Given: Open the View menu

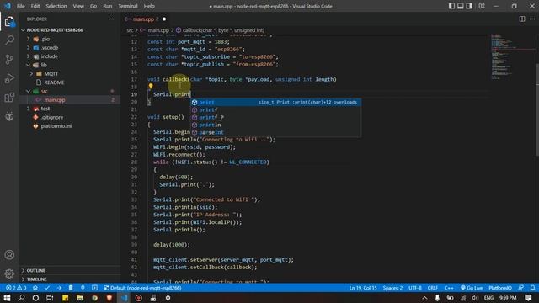Looking at the screenshot, I should [x=78, y=6].
